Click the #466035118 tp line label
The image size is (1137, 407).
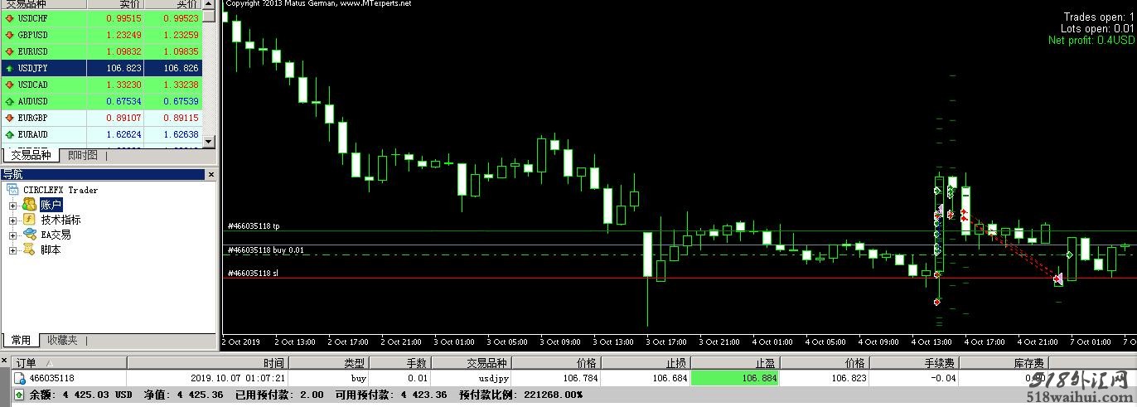click(x=254, y=225)
